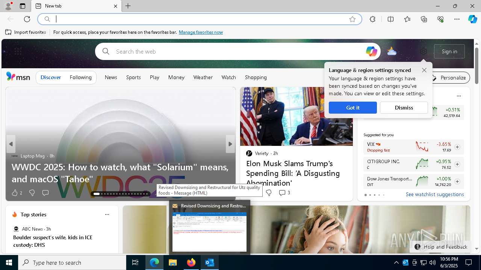Open Edge profile icon

(x=8, y=6)
